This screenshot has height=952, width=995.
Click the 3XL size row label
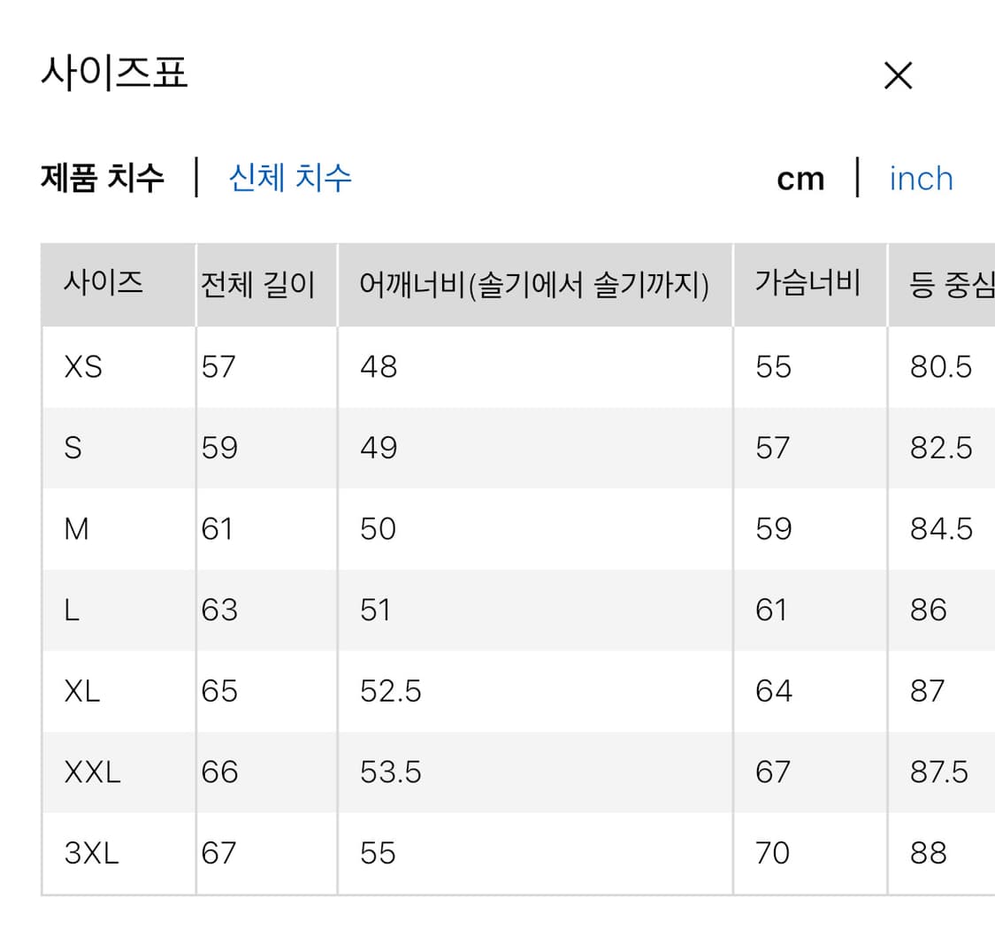tap(88, 853)
